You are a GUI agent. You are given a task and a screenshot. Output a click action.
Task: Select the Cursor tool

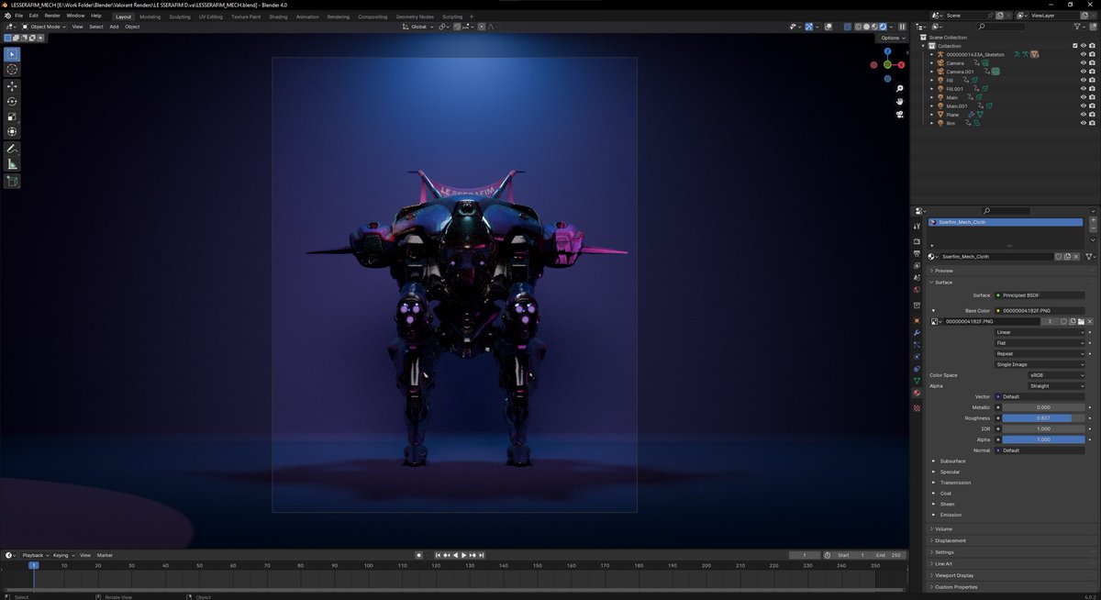[x=12, y=70]
